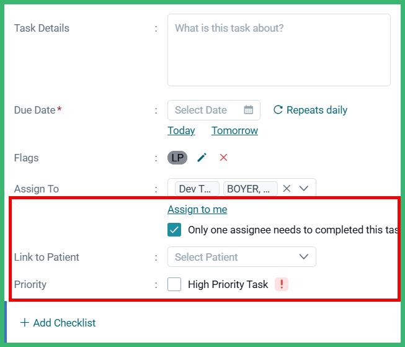Focus the Task Details text area
Screen dimensions: 405x347
279,50
